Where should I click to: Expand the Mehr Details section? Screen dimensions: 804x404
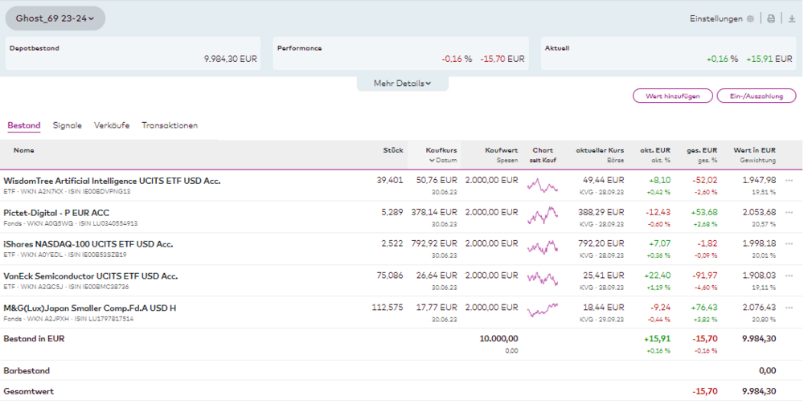[x=402, y=84]
